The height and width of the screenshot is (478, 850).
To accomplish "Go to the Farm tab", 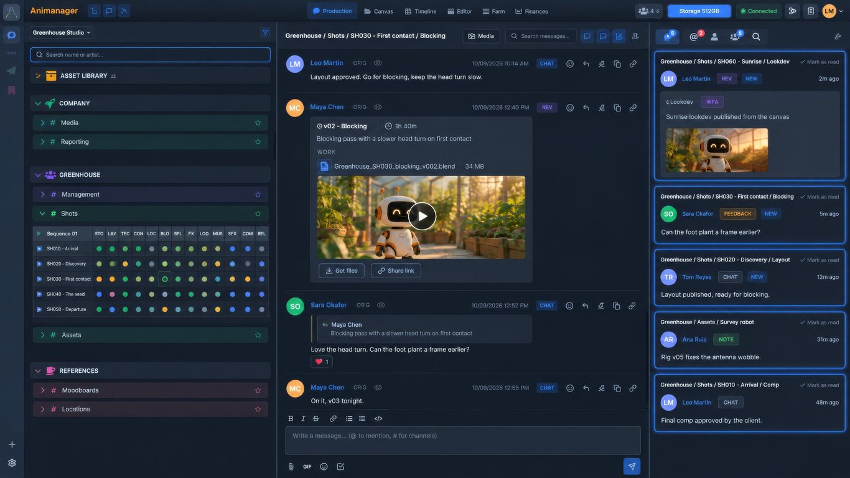I will pyautogui.click(x=493, y=11).
